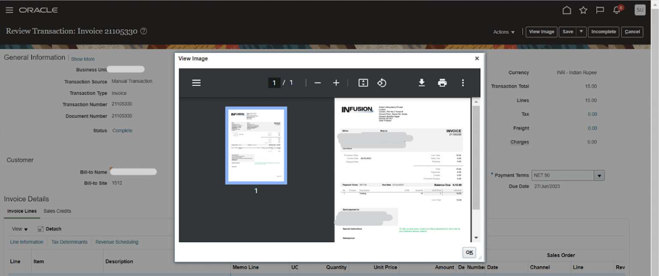Open more options in the PDF viewer

463,82
